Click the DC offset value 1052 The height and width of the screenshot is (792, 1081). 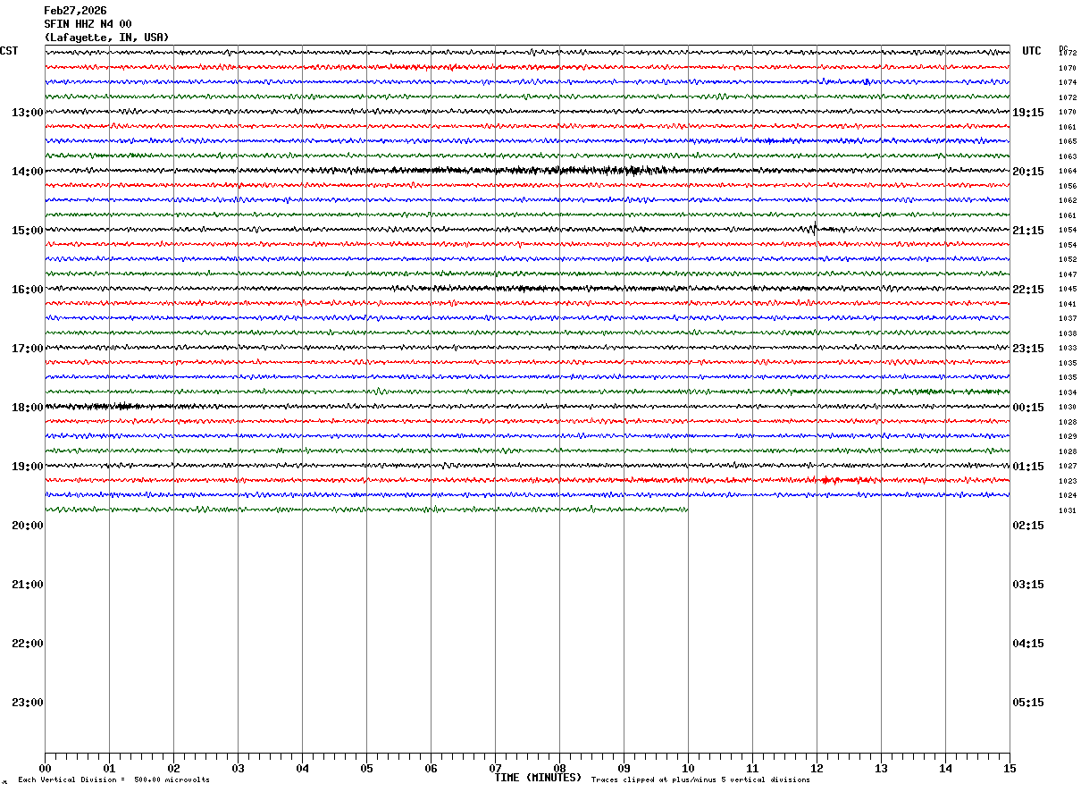[x=1068, y=260]
